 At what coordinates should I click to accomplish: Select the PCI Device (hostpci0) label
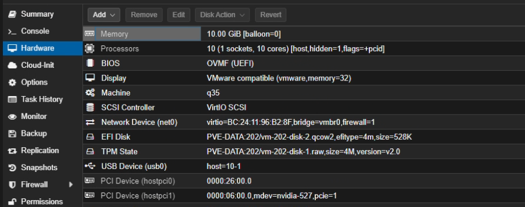138,181
